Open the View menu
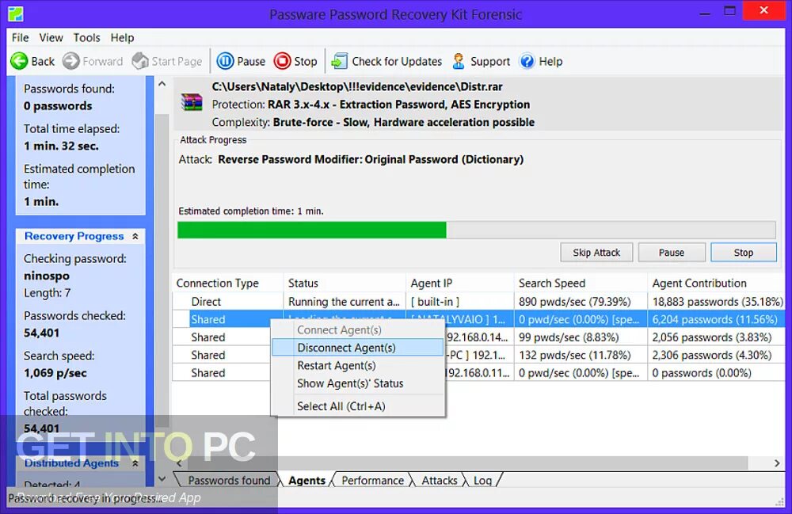This screenshot has width=792, height=514. pyautogui.click(x=51, y=37)
